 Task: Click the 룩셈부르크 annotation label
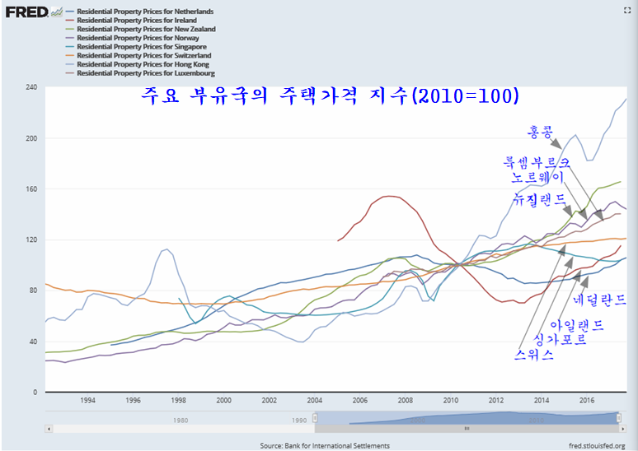coord(537,162)
